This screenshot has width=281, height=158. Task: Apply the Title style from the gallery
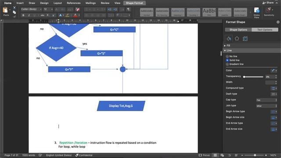[x=209, y=12]
